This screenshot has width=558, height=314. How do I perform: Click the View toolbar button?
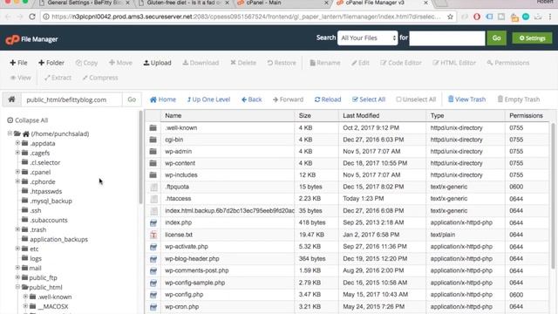point(20,78)
